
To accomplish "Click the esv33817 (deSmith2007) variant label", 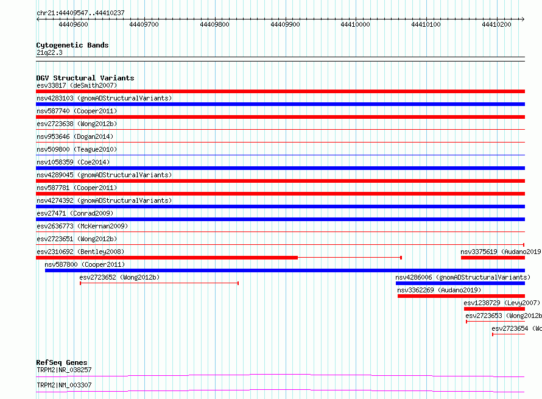I will [77, 85].
